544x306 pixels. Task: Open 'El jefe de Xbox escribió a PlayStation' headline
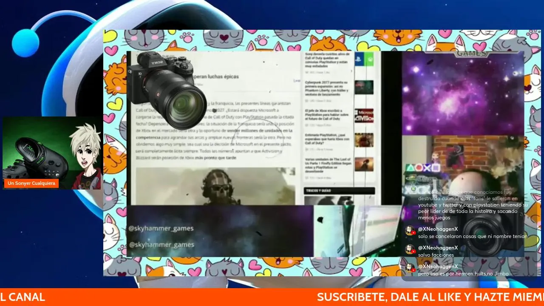tap(327, 114)
